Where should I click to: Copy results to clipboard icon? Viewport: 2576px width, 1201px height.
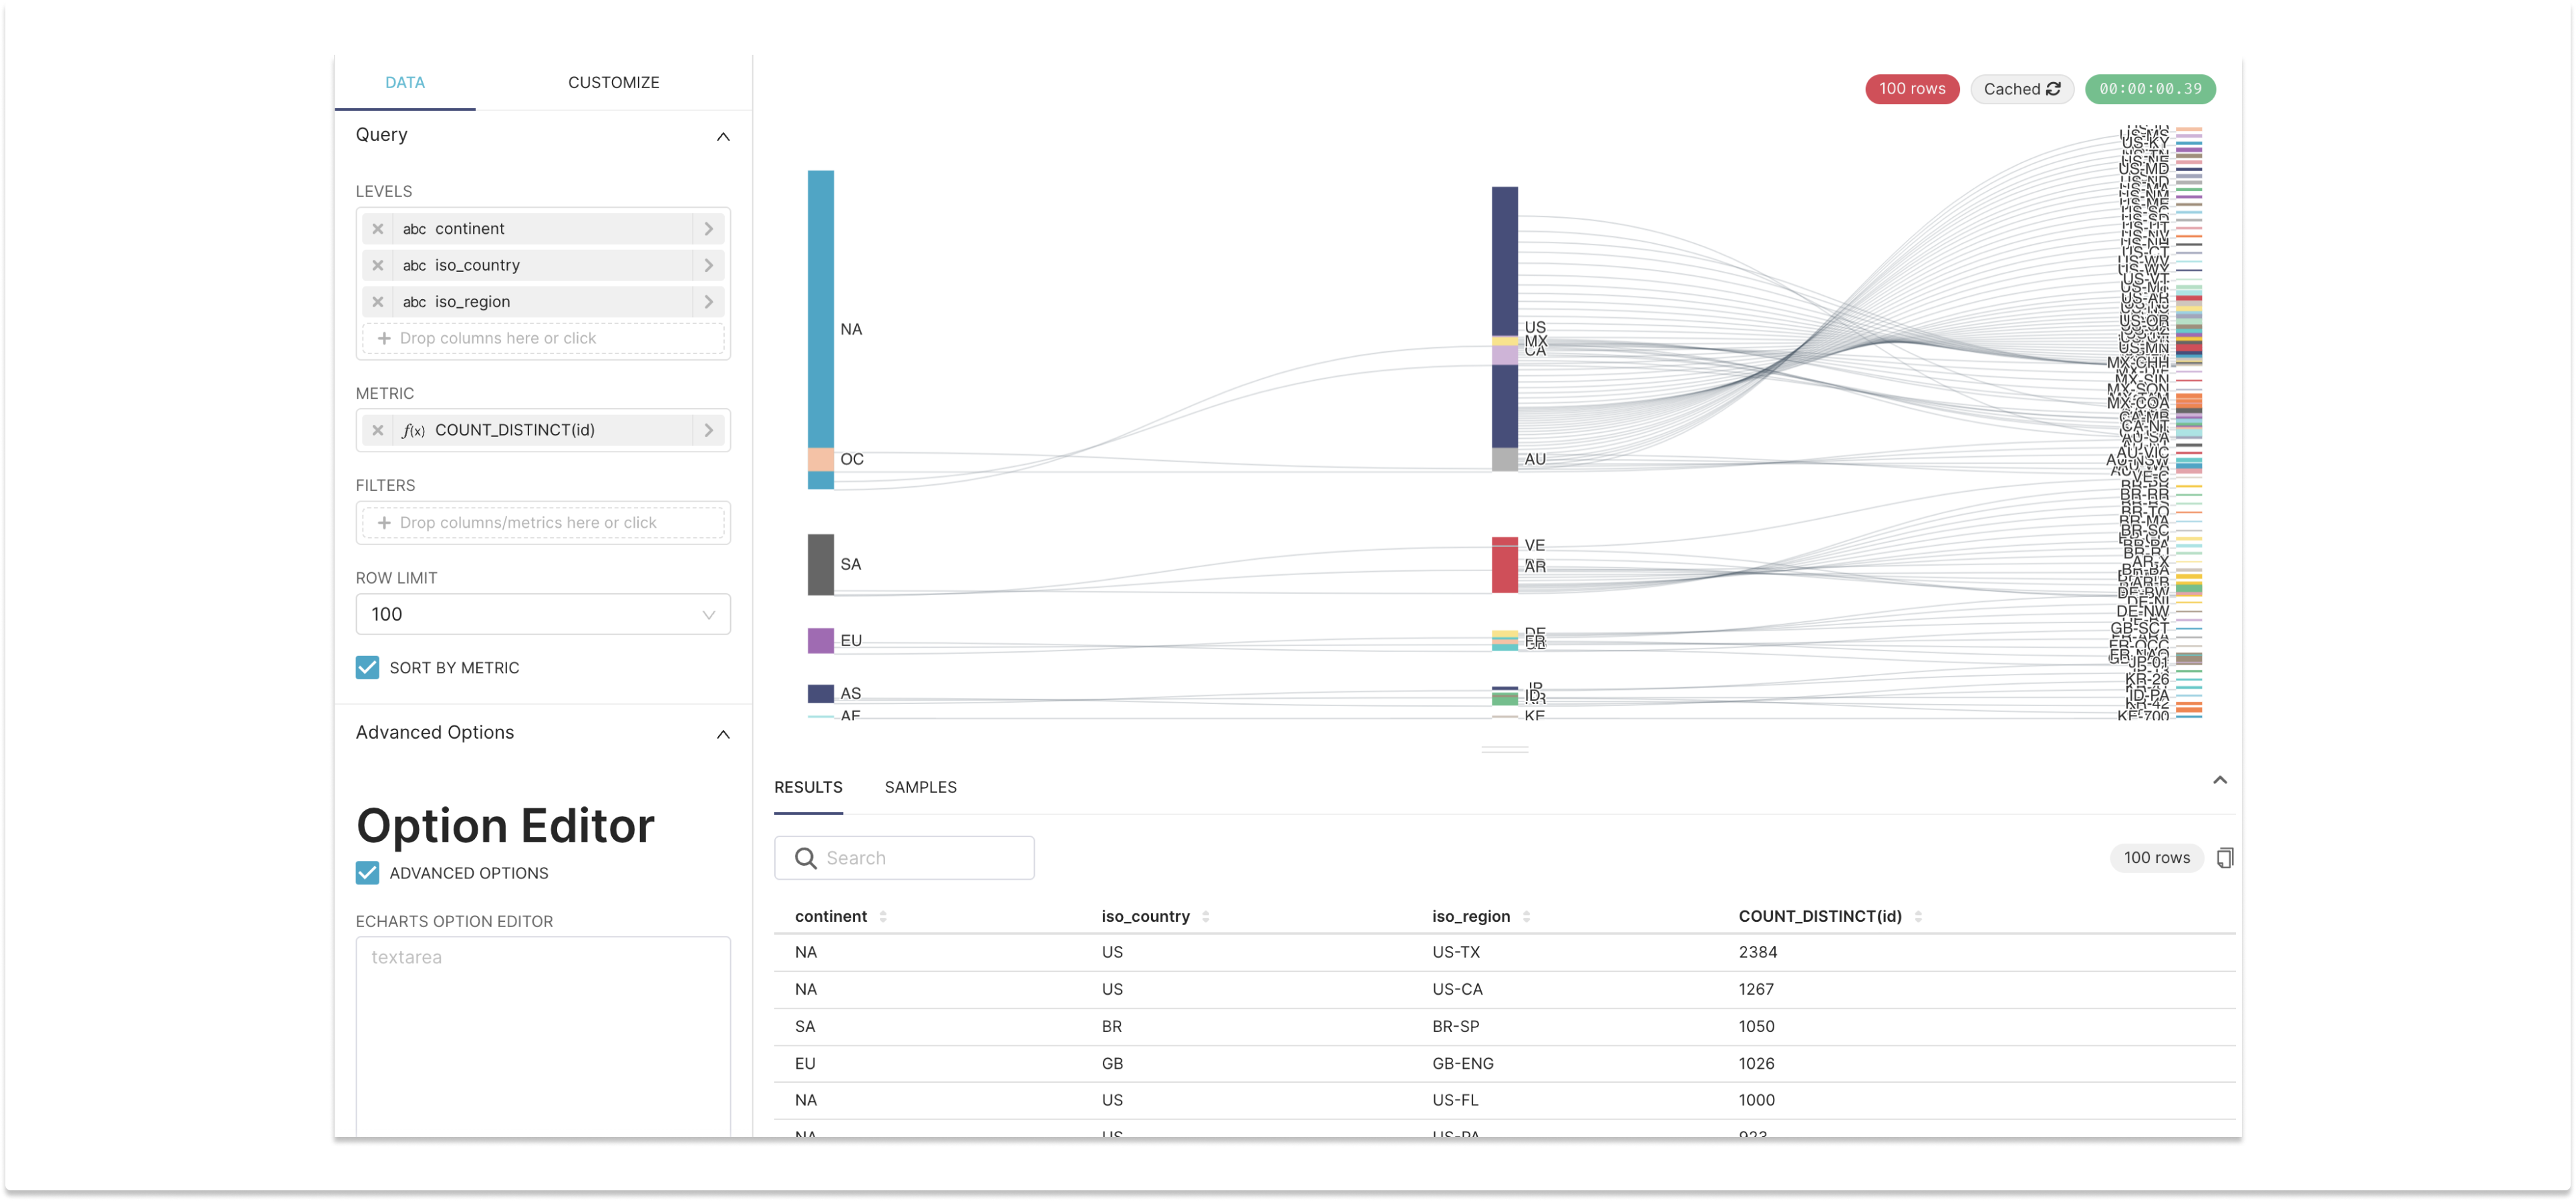2224,858
